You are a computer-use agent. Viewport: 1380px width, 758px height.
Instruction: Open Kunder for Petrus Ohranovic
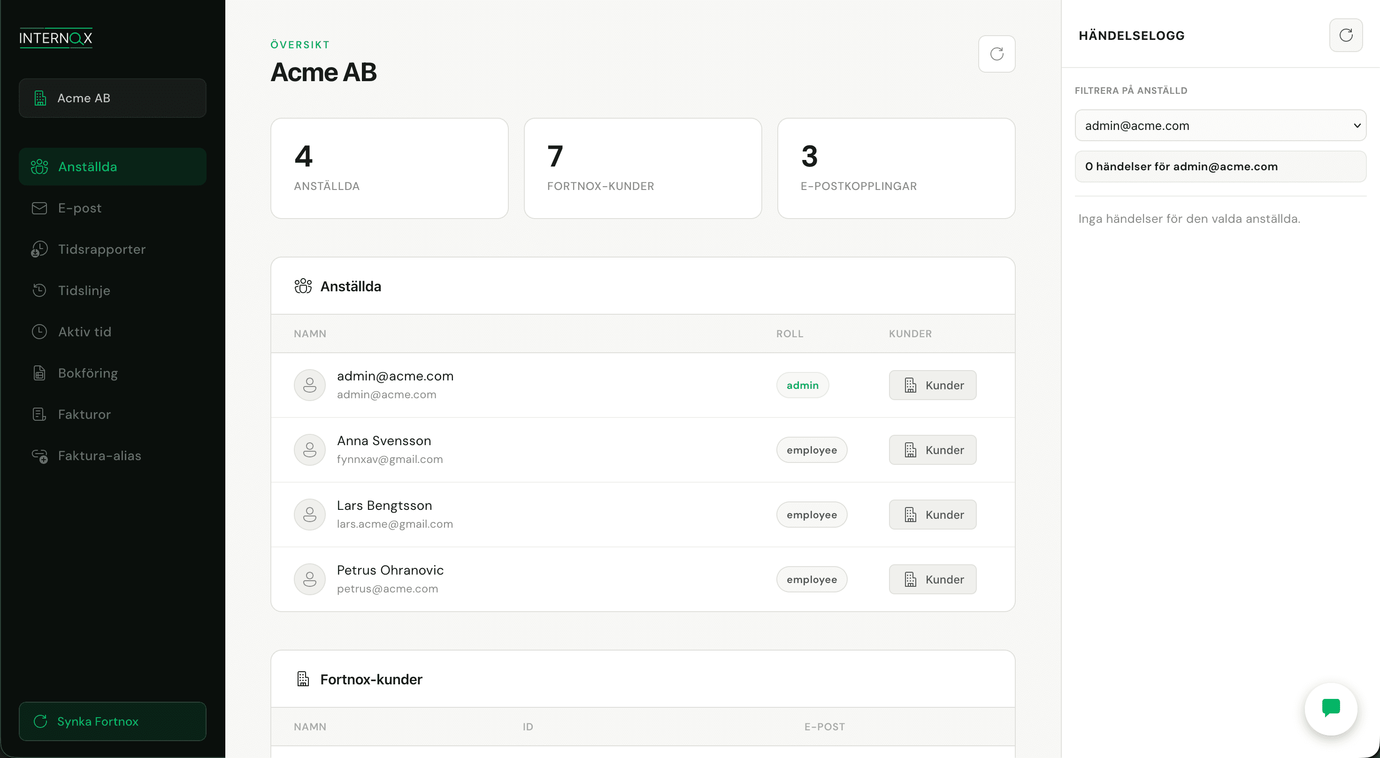933,579
